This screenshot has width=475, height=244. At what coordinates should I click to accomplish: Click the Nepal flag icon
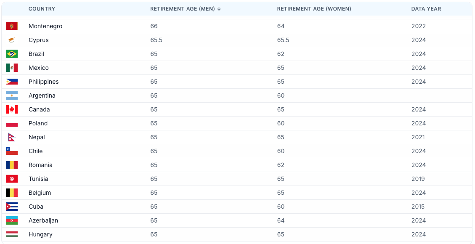[x=12, y=137]
